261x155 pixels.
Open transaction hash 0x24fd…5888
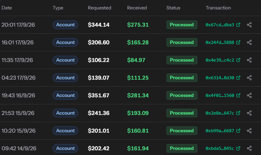tap(220, 42)
